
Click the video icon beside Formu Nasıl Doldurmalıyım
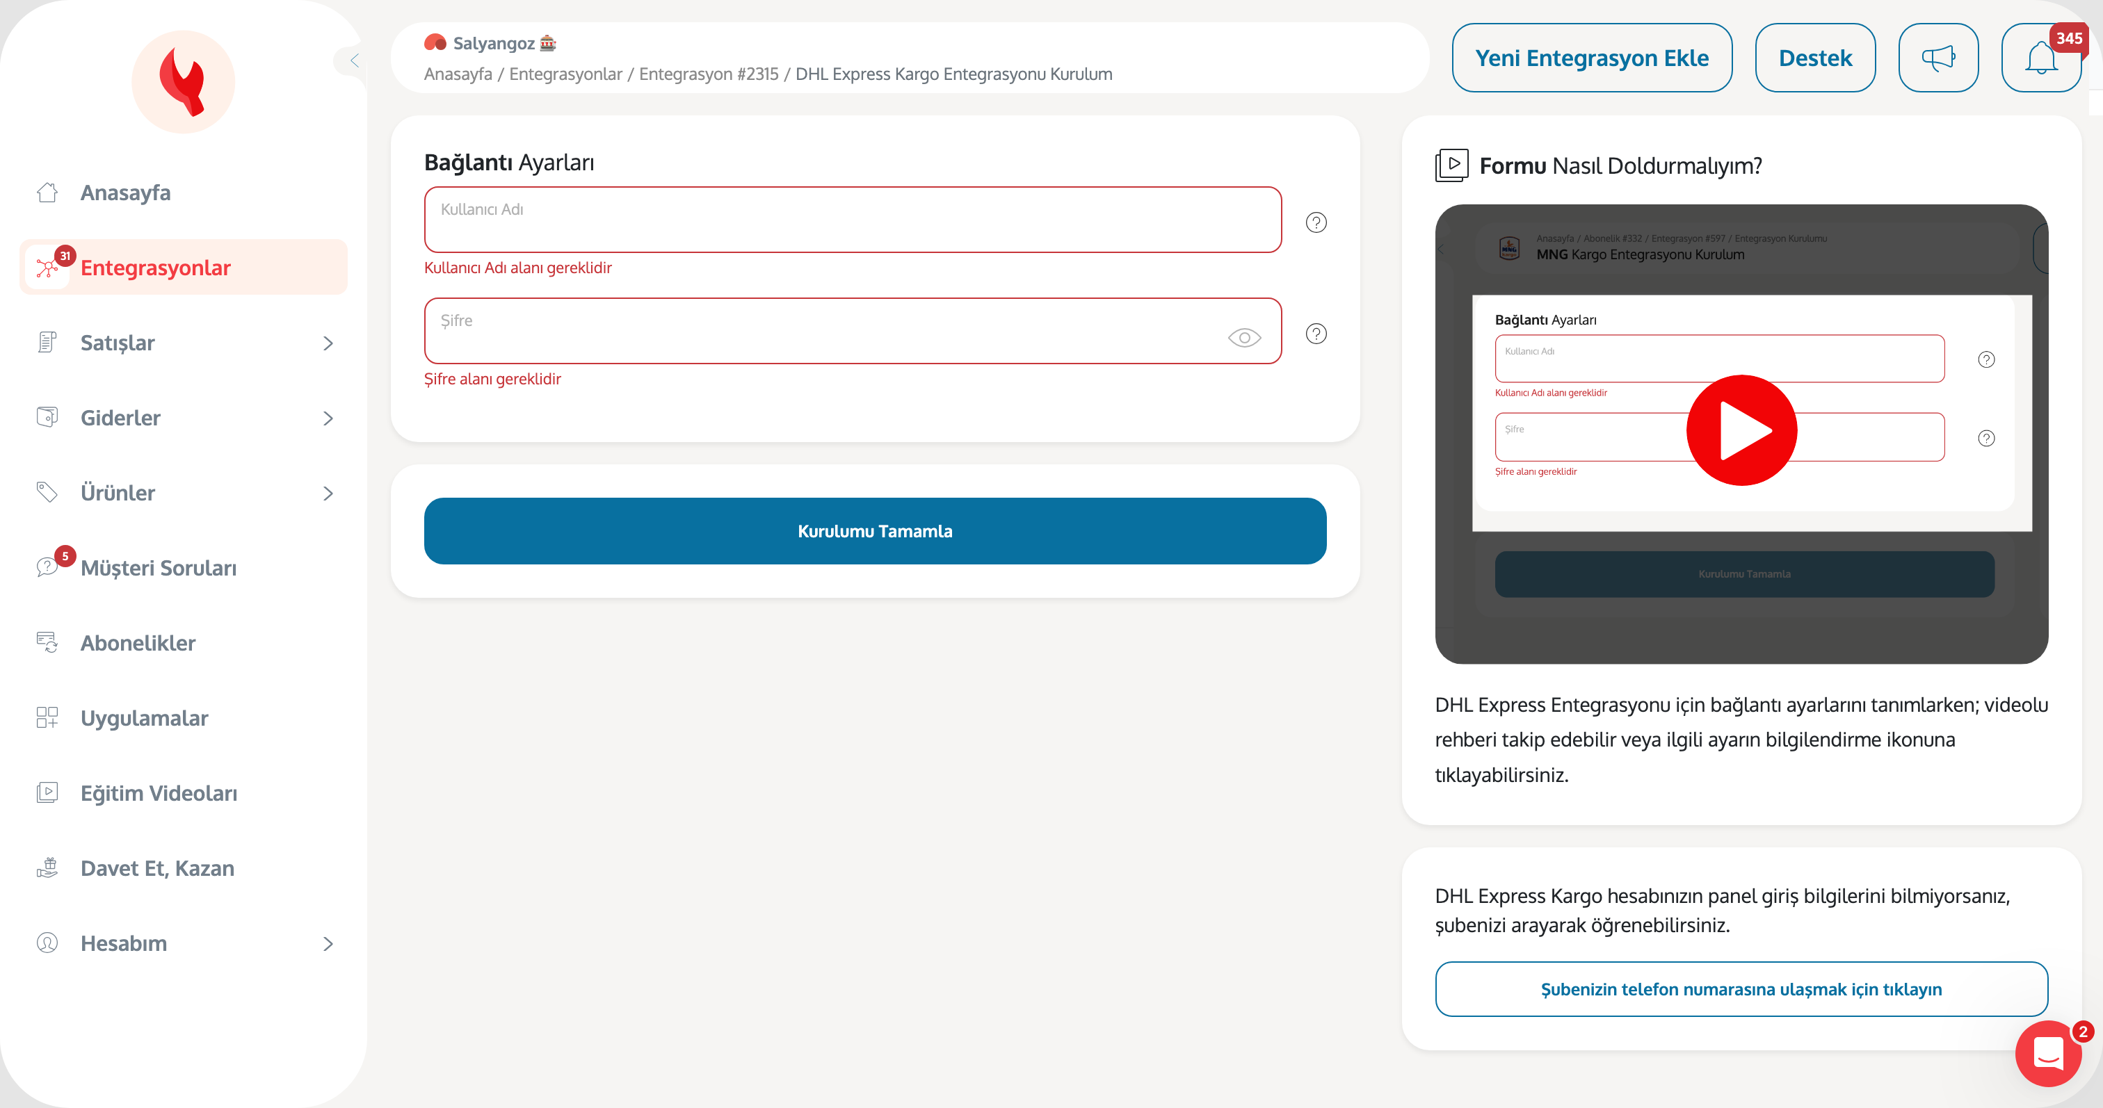click(1451, 165)
